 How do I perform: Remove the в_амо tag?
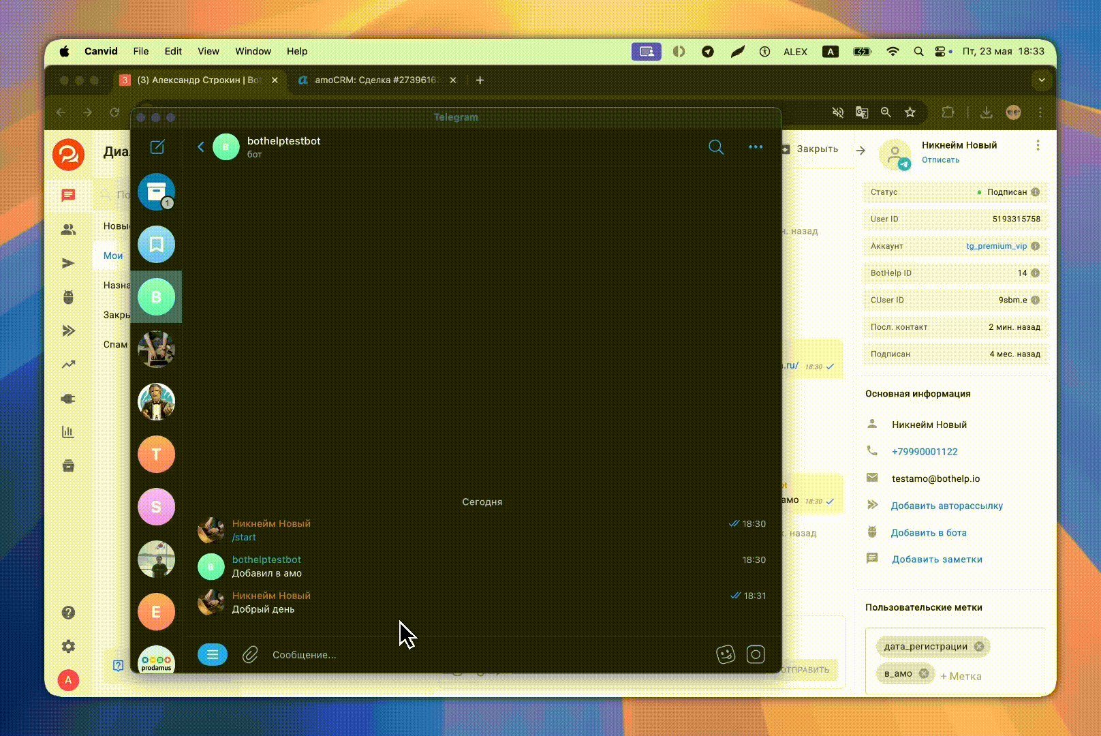click(924, 673)
